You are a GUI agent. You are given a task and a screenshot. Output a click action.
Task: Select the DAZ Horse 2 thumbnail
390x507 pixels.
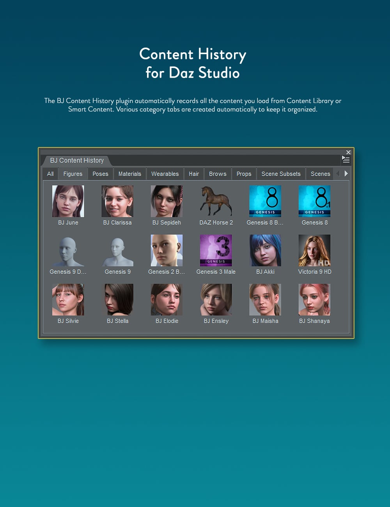(x=216, y=201)
